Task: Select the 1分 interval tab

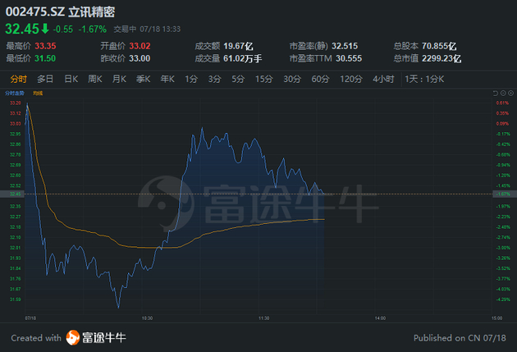Action: pos(191,79)
